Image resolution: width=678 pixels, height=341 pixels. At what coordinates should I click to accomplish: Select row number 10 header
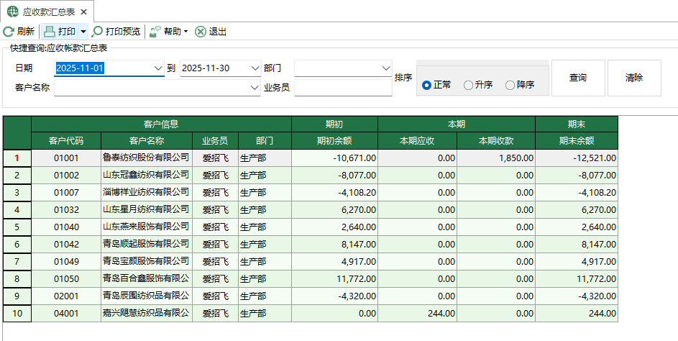coord(17,314)
